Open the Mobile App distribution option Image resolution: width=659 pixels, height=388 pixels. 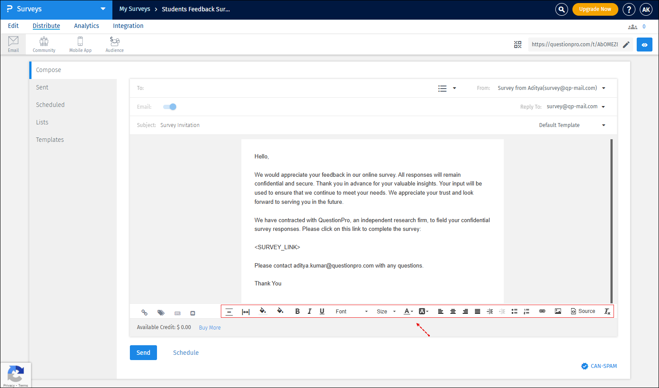pos(80,44)
